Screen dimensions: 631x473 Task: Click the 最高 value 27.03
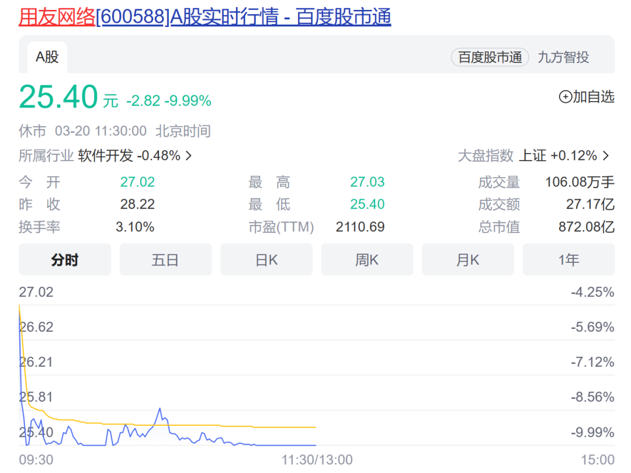(x=367, y=182)
